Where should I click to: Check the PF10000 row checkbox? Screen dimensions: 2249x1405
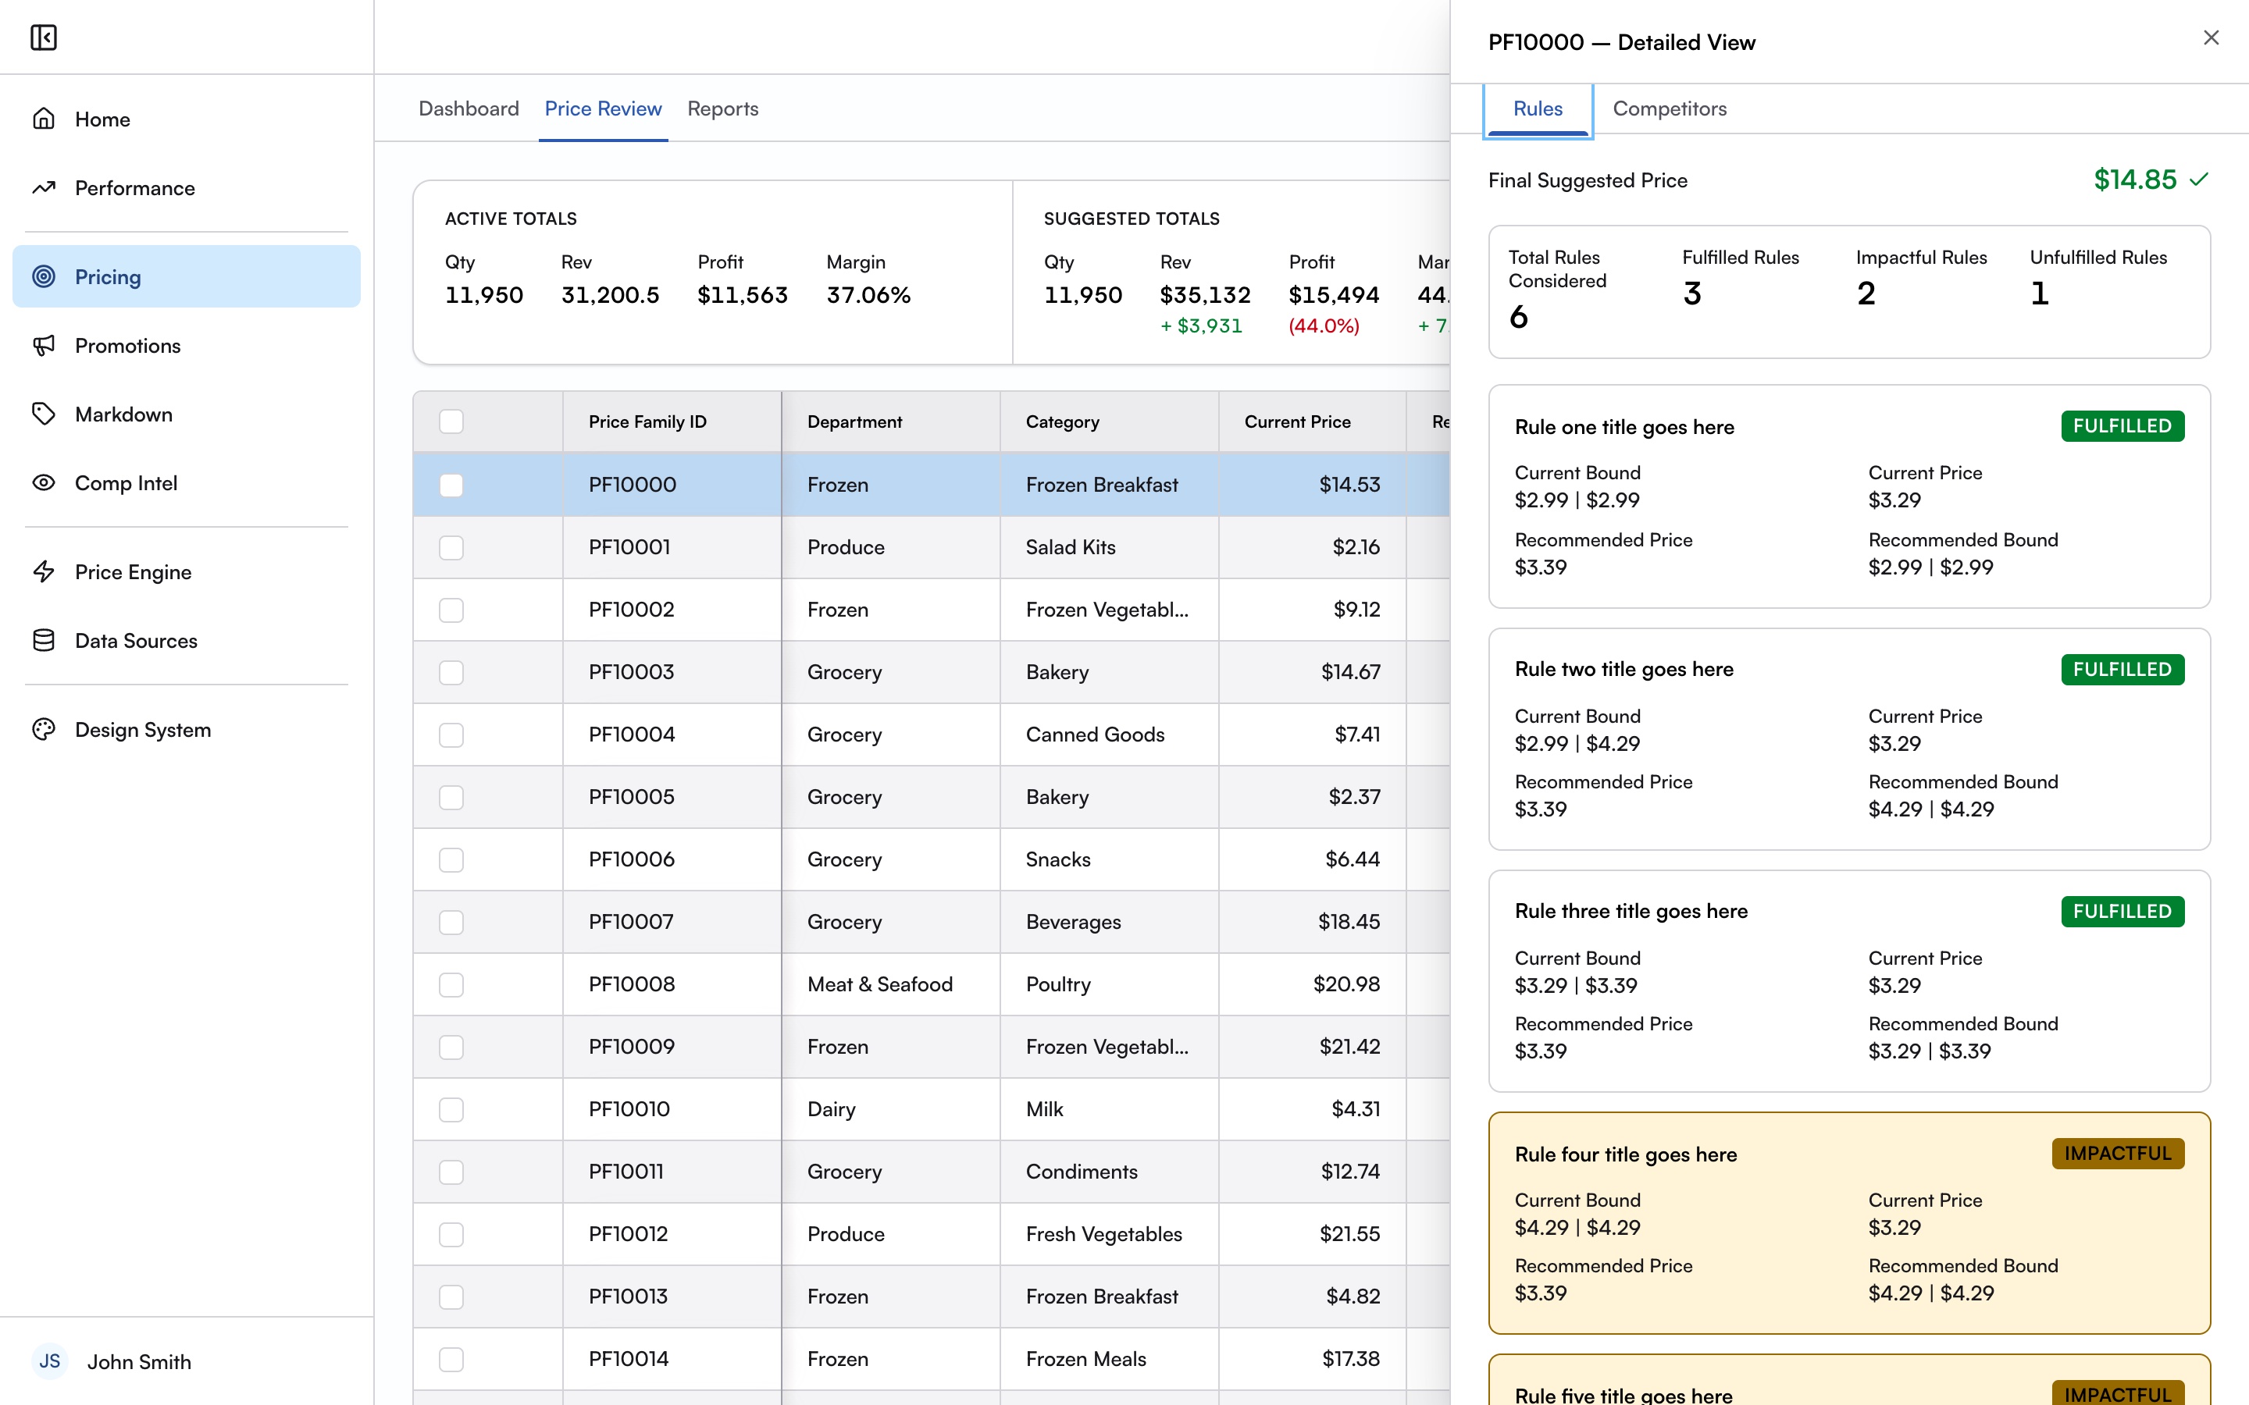(x=451, y=485)
